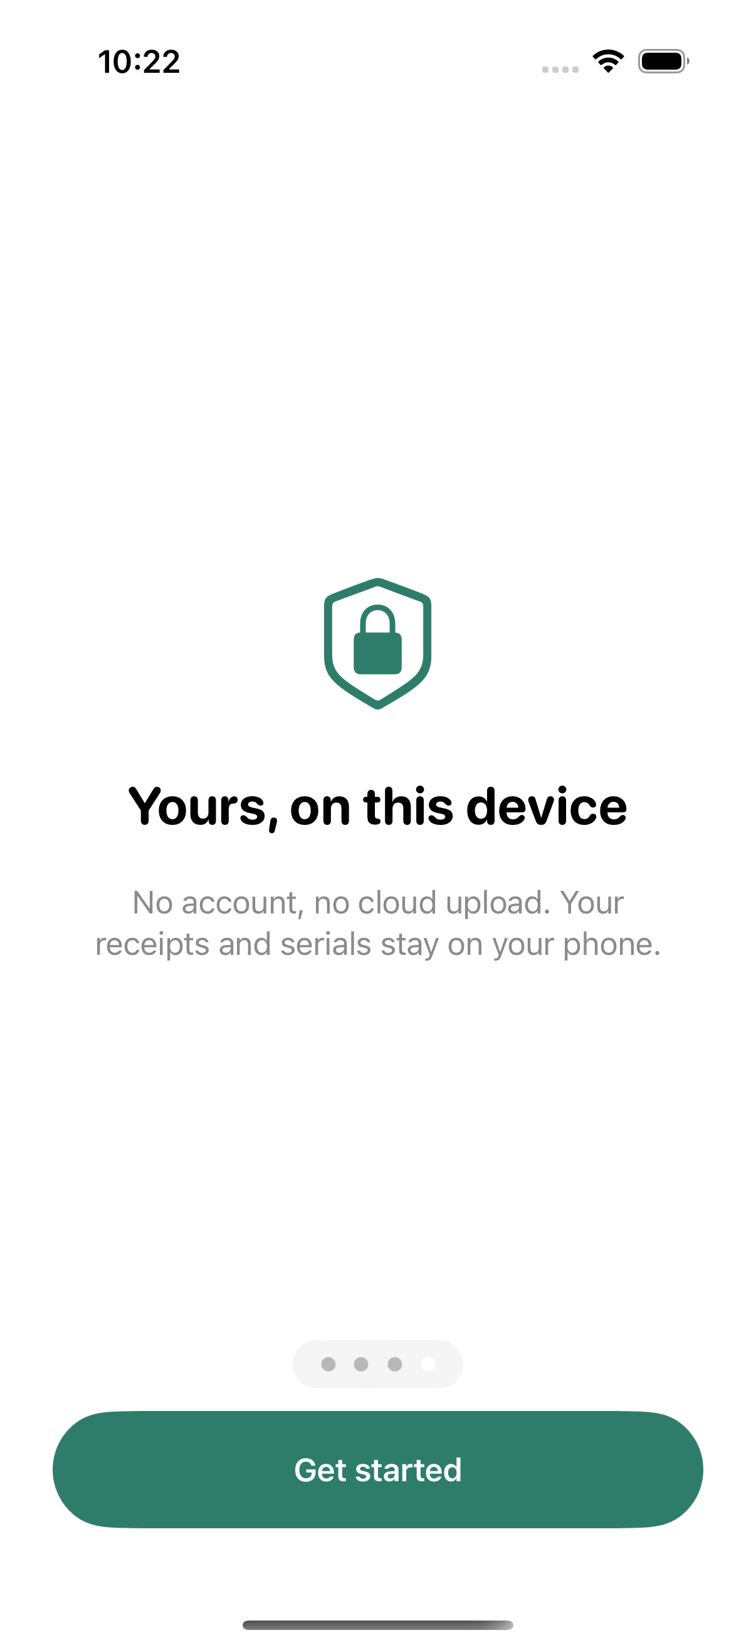
Task: Select the second onboarding page dot
Action: (361, 1364)
